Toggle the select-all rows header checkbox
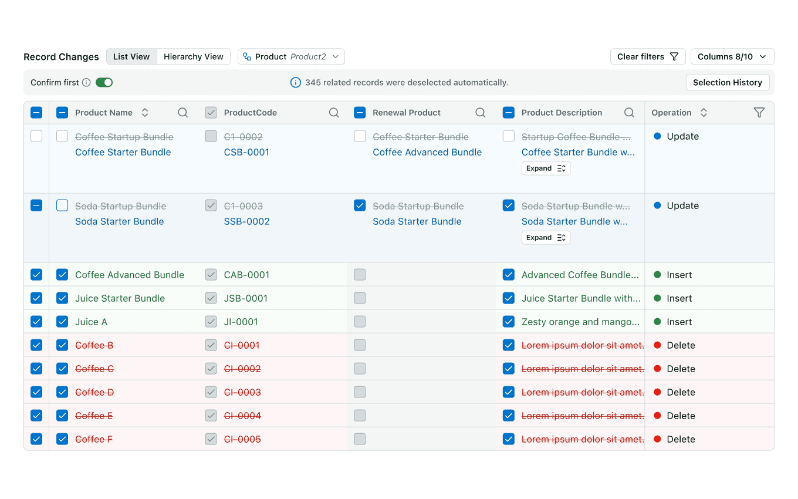The width and height of the screenshot is (798, 499). pos(36,113)
